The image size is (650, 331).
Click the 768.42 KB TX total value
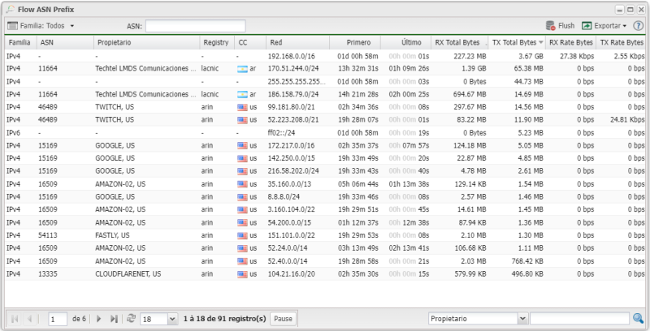[526, 261]
